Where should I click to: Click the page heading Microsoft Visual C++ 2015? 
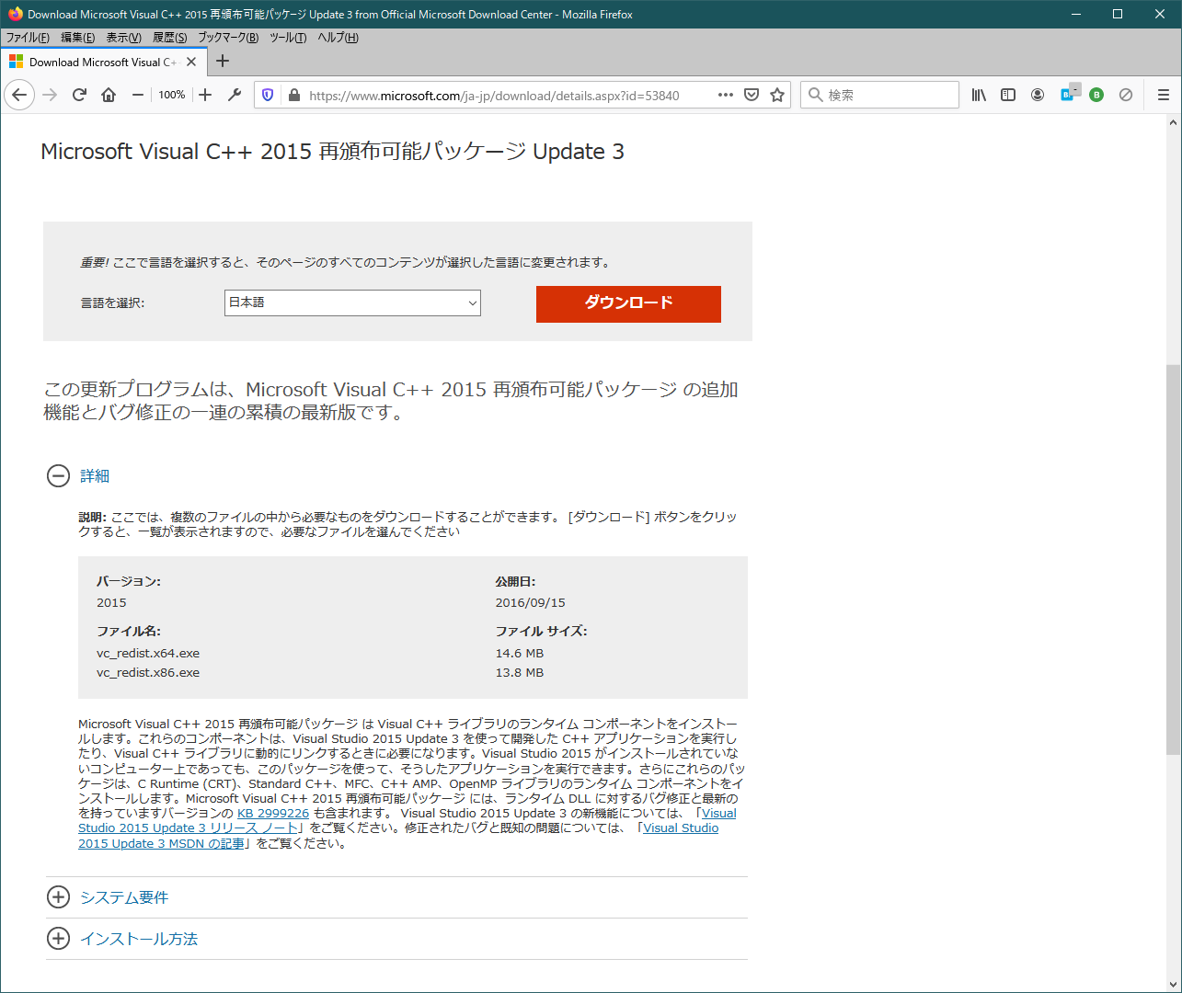click(x=332, y=152)
